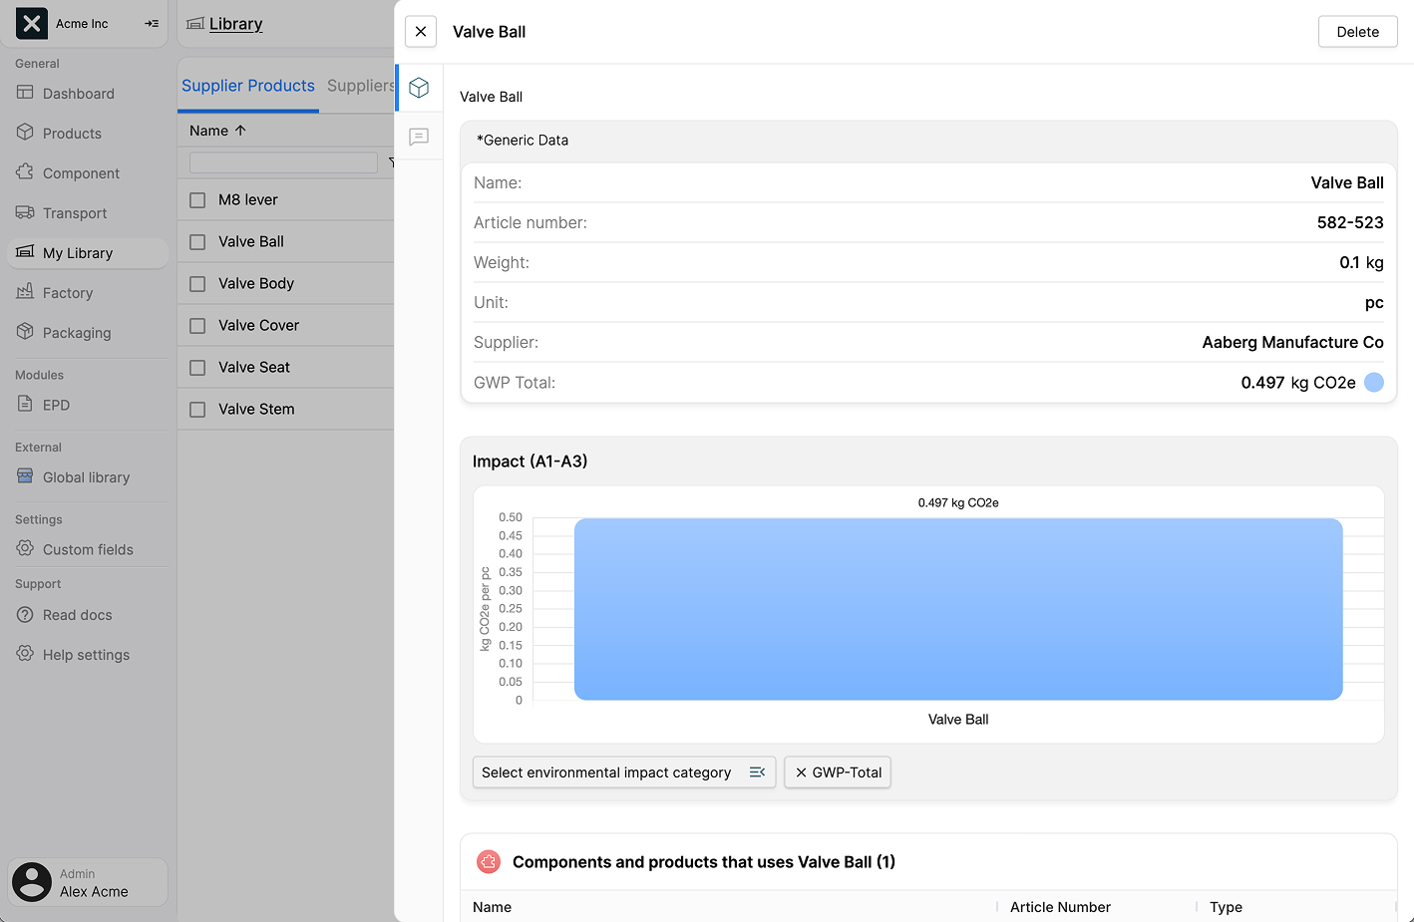Open Custom fields settings

[88, 549]
